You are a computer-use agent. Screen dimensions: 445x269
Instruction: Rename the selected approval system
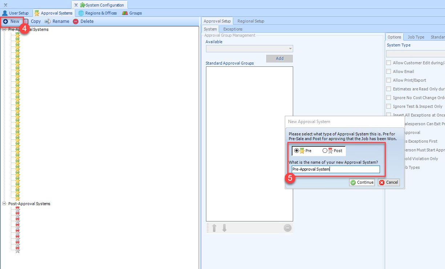57,21
